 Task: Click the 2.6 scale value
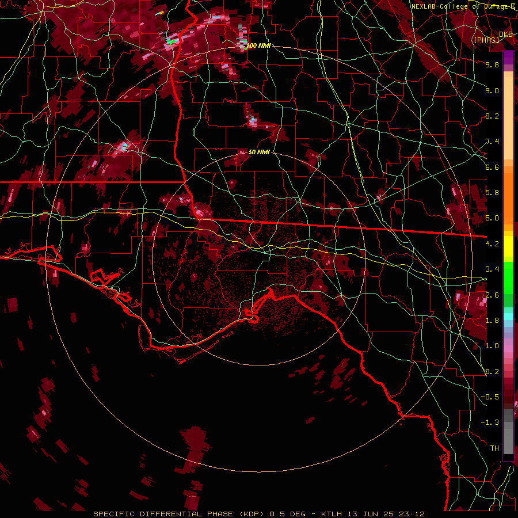492,295
